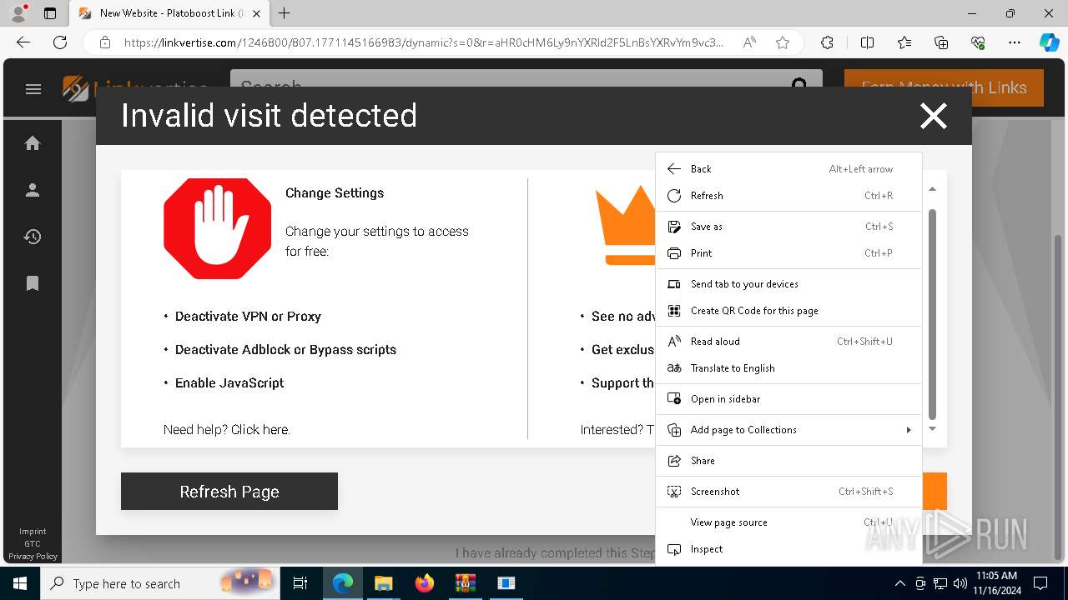The height and width of the screenshot is (600, 1068).
Task: Open the browser Extensions icon
Action: (x=827, y=42)
